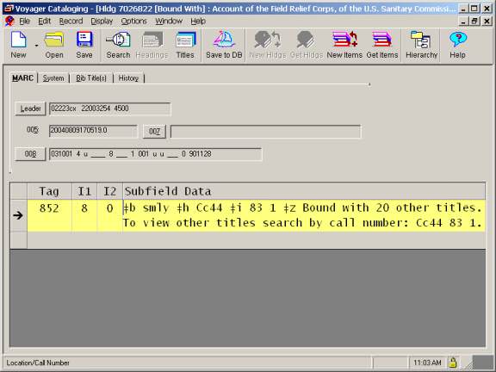Switch to the MARC tab
The width and height of the screenshot is (496, 372).
[x=22, y=77]
